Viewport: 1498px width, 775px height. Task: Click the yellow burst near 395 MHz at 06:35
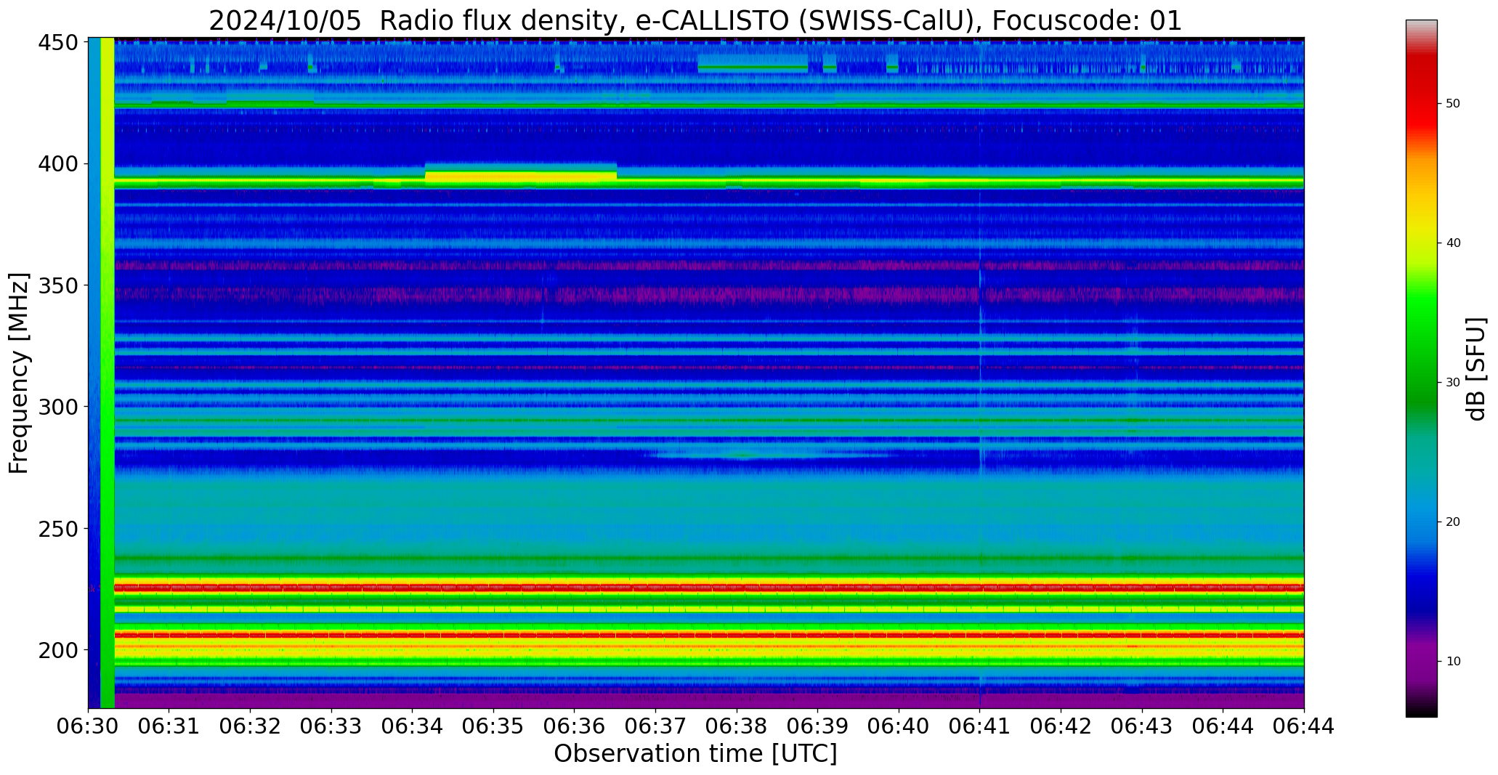pos(520,176)
